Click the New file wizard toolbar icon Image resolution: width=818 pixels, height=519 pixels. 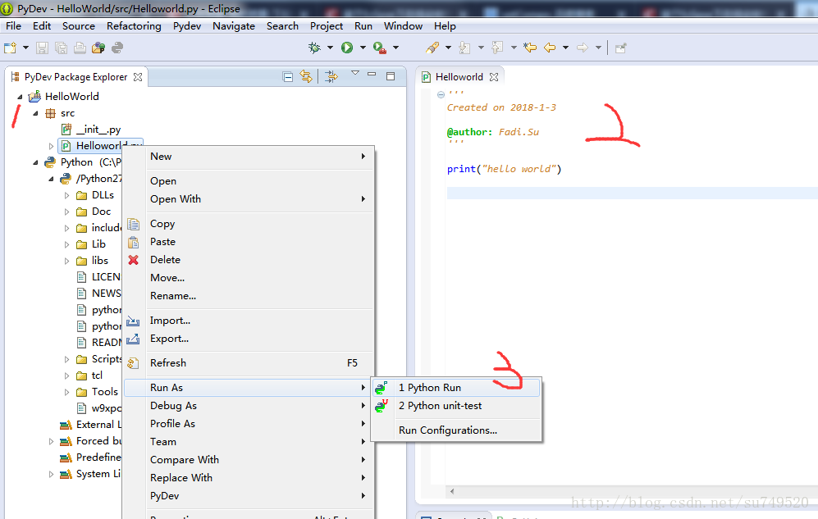click(11, 48)
